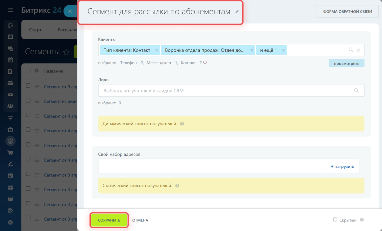Open the Mail envelope sidebar icon
Image resolution: width=382 pixels, height=231 pixels.
[10, 94]
